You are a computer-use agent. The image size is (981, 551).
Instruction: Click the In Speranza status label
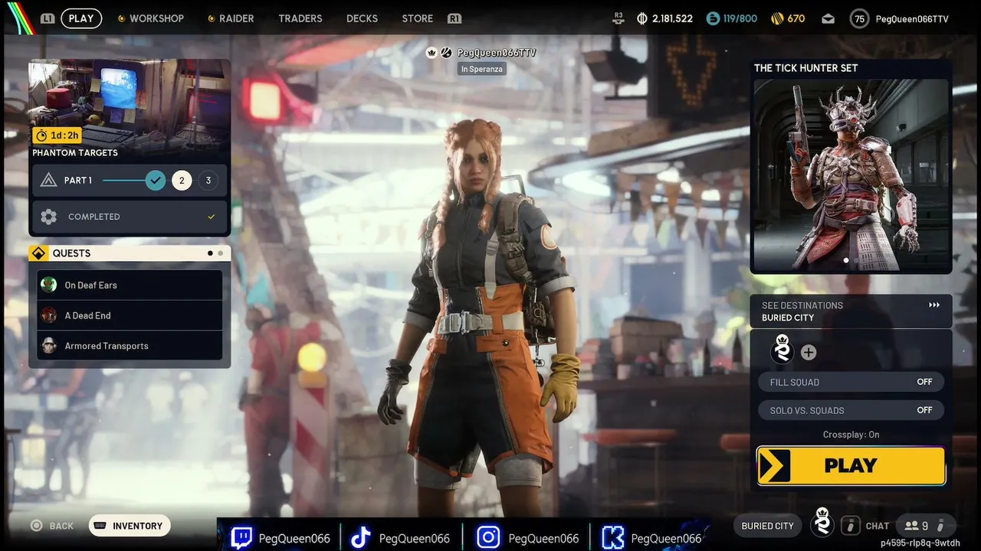(482, 69)
